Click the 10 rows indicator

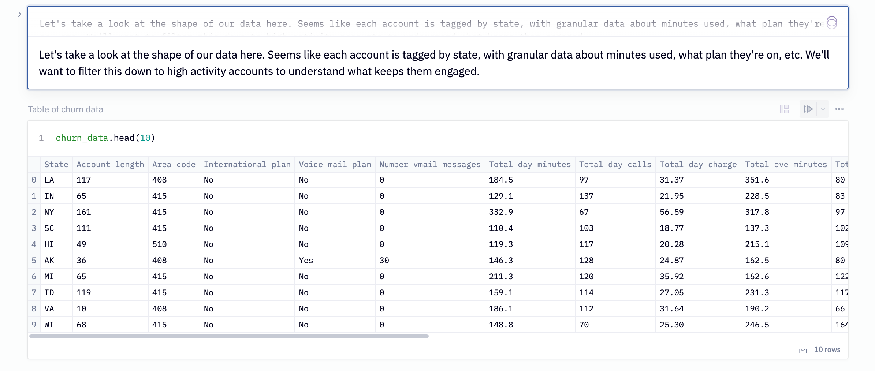click(x=827, y=349)
